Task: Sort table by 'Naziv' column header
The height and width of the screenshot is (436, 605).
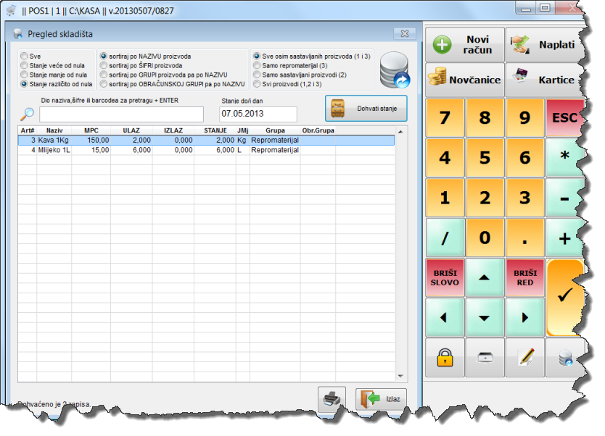Action: click(x=54, y=130)
